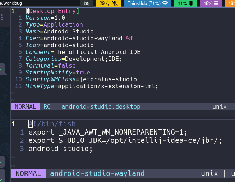Click the Categories=Development;IDE; line

(74, 59)
